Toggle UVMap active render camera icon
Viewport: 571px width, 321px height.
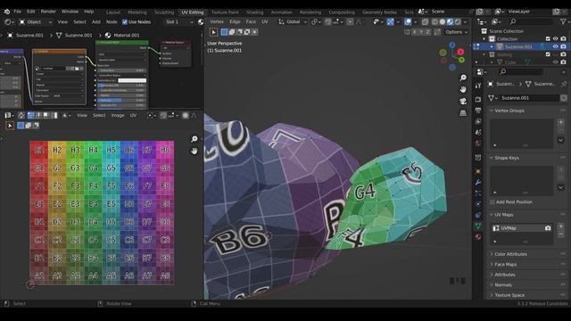[x=548, y=228]
